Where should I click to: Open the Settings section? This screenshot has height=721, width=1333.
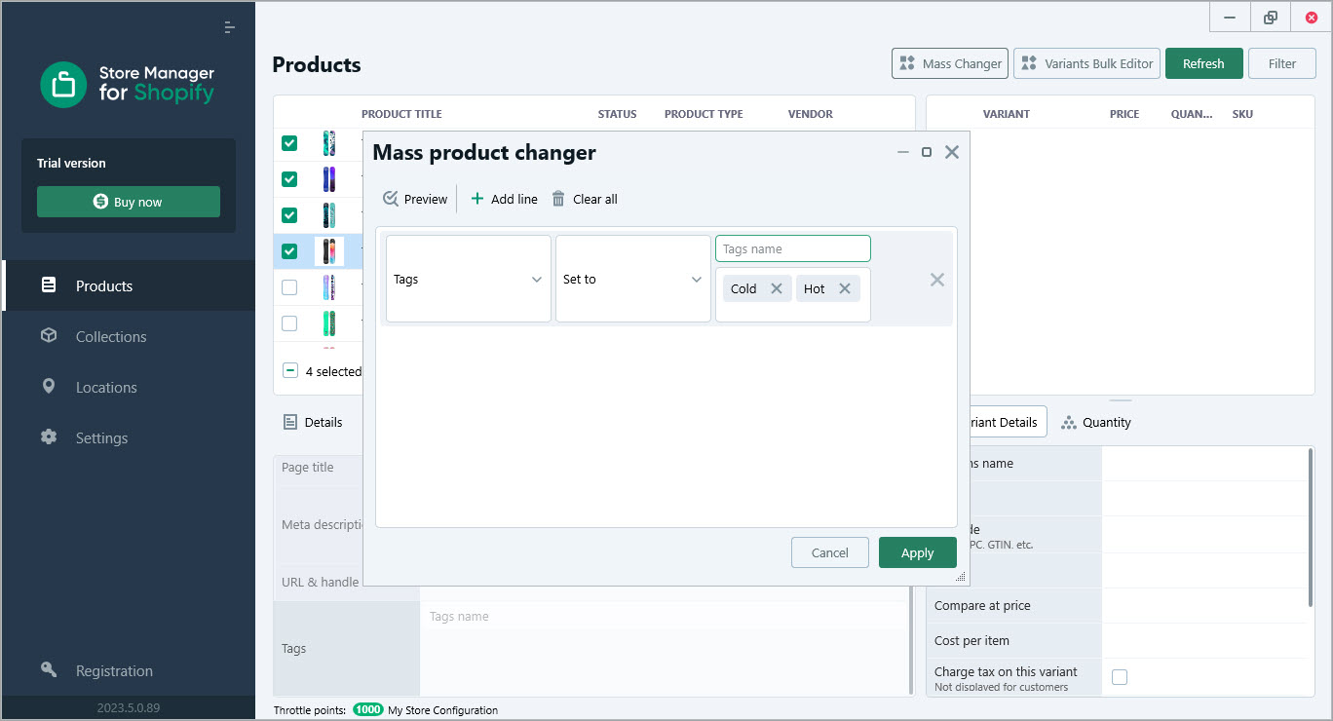129,437
